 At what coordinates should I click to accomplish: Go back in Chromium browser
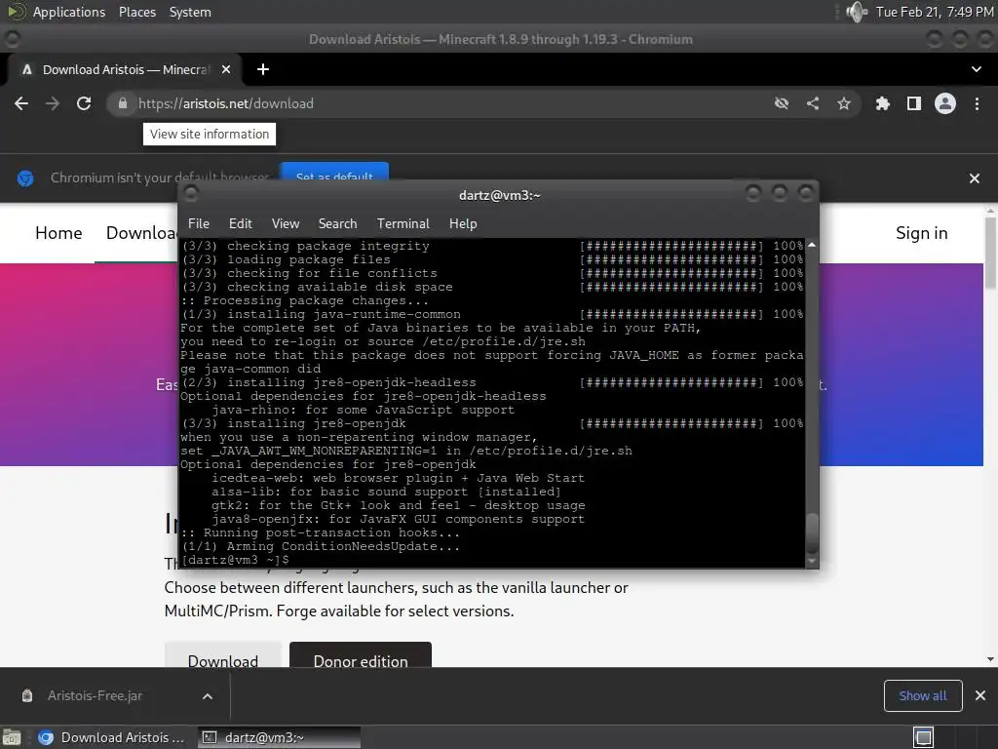click(21, 103)
